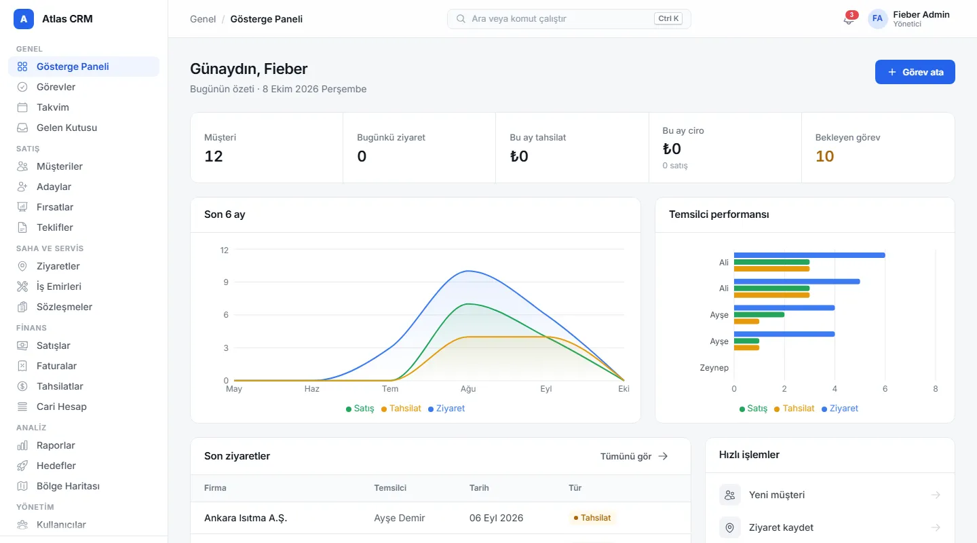Click the Görev ata button
Image resolution: width=977 pixels, height=543 pixels.
coord(915,72)
